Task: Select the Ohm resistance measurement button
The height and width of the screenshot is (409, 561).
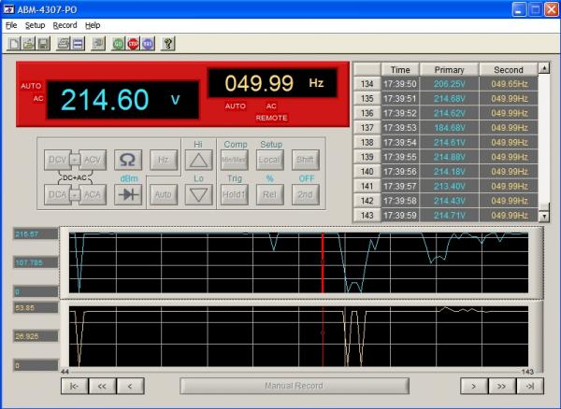Action: (x=129, y=160)
